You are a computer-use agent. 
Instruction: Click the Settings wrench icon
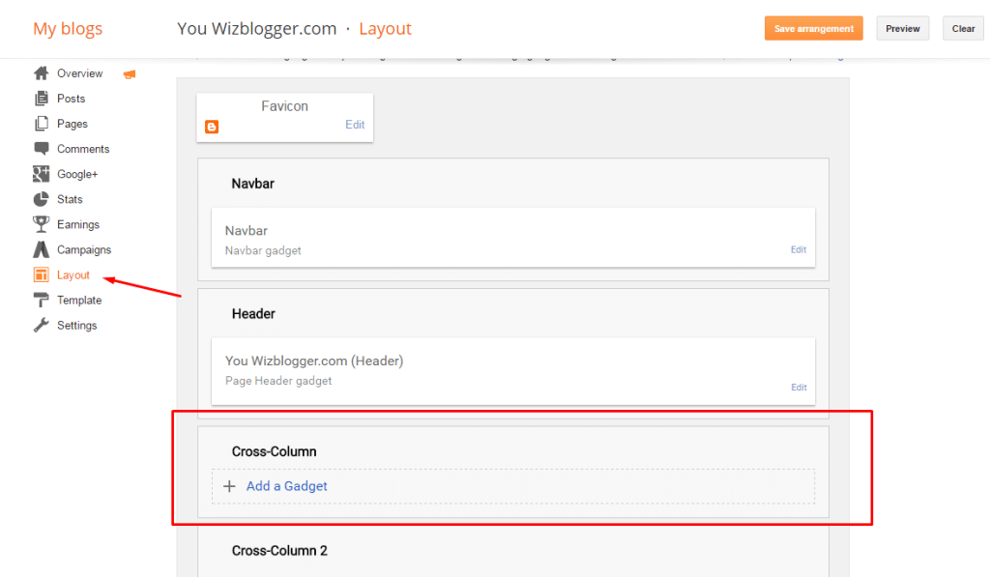click(41, 326)
